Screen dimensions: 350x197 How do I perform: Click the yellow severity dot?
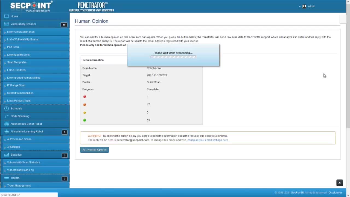pos(84,112)
